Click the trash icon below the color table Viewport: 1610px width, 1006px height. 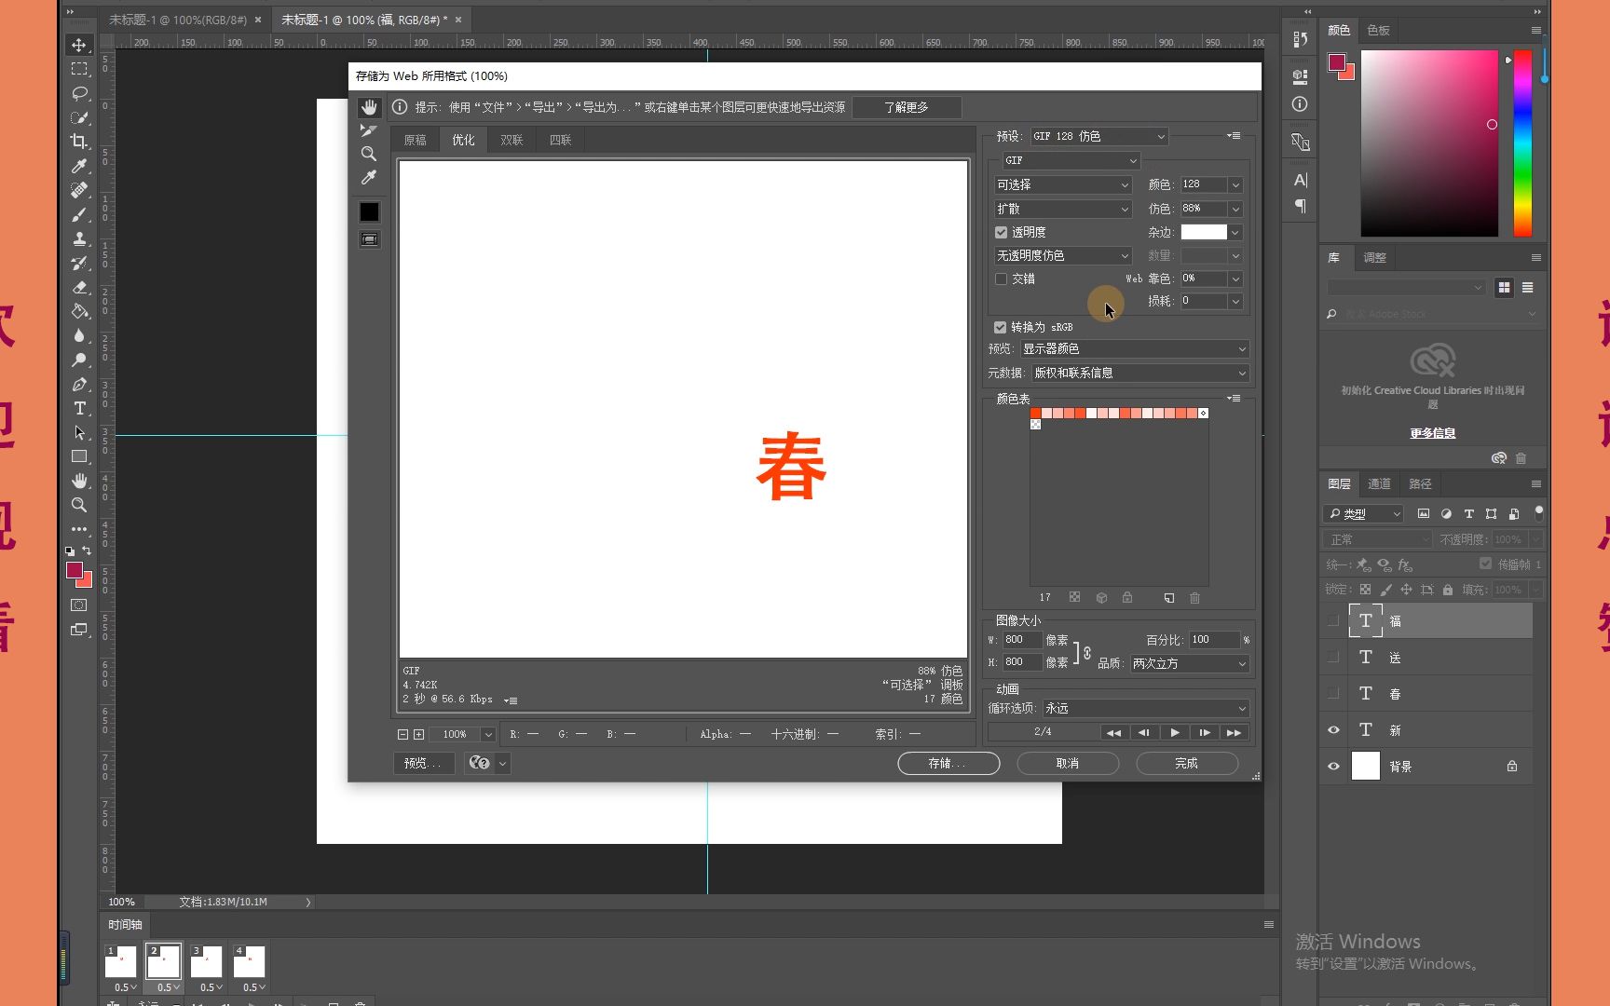[x=1195, y=598]
